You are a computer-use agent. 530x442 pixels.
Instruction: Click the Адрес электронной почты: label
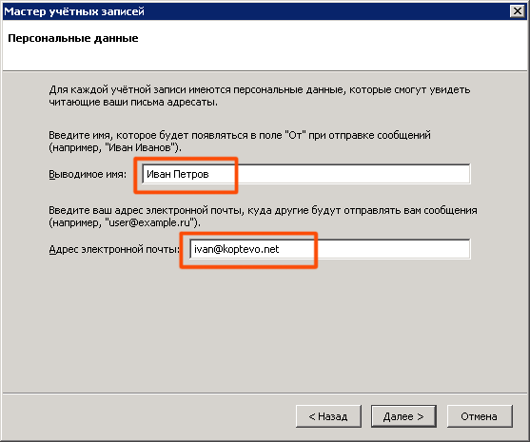pos(114,249)
